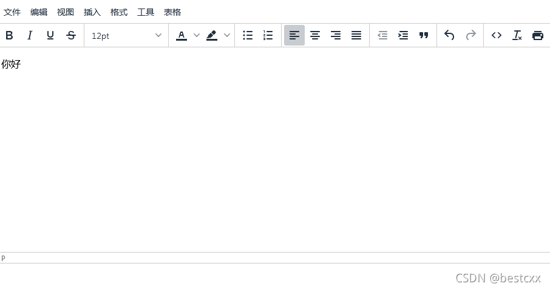Open the 插入 menu
Viewport: 550px width, 289px height.
[x=92, y=12]
